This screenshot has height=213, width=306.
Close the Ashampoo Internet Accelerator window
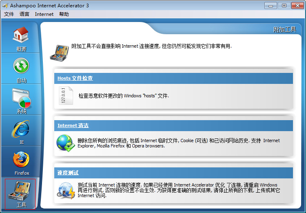pos(297,6)
